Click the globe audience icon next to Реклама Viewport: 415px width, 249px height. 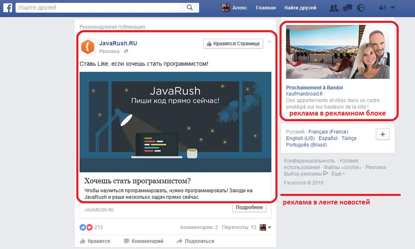pos(126,51)
